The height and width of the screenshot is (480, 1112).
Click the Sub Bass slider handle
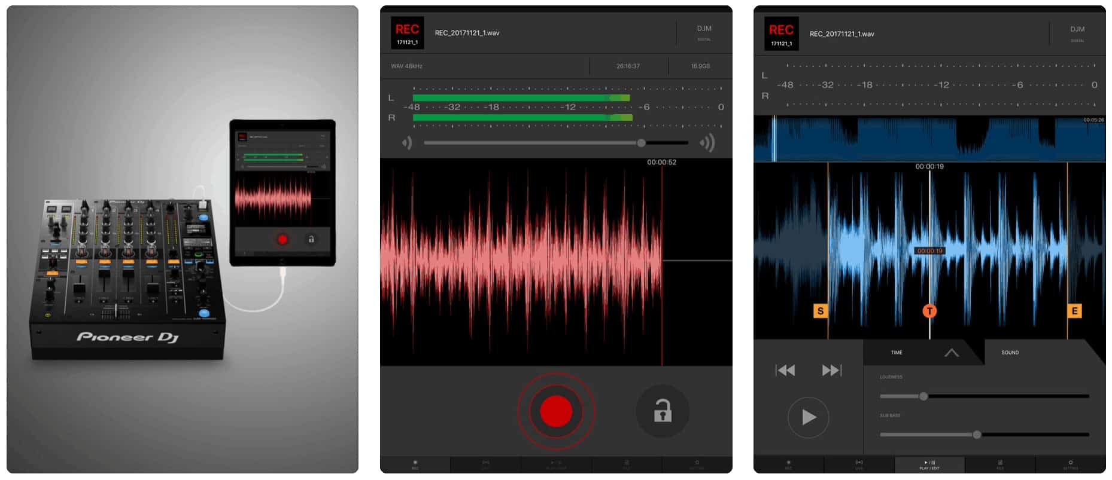coord(977,435)
